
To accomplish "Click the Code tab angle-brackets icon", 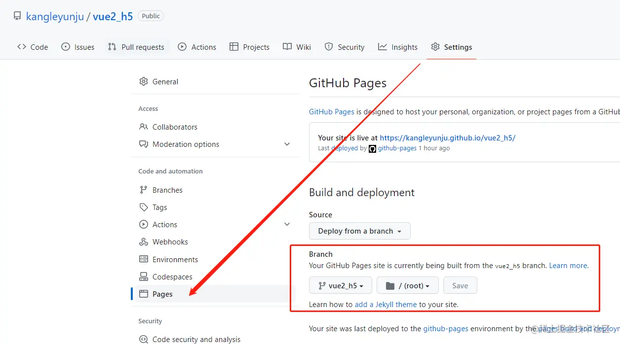I will pyautogui.click(x=22, y=47).
